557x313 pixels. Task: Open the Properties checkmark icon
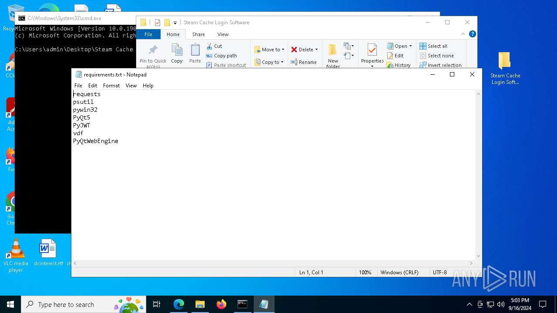pos(372,50)
